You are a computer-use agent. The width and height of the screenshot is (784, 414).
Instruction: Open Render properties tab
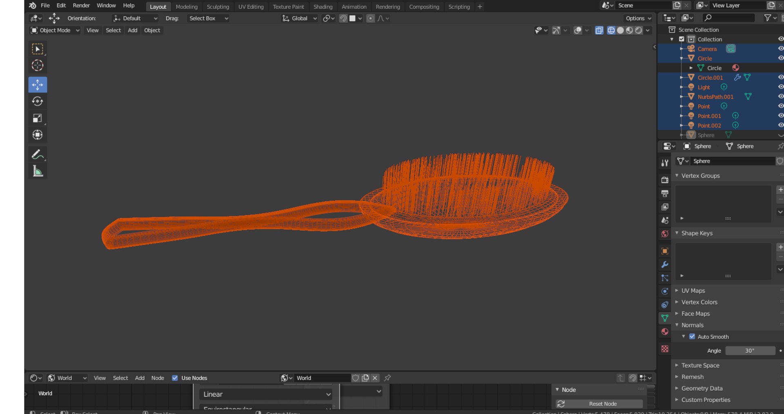coord(665,180)
